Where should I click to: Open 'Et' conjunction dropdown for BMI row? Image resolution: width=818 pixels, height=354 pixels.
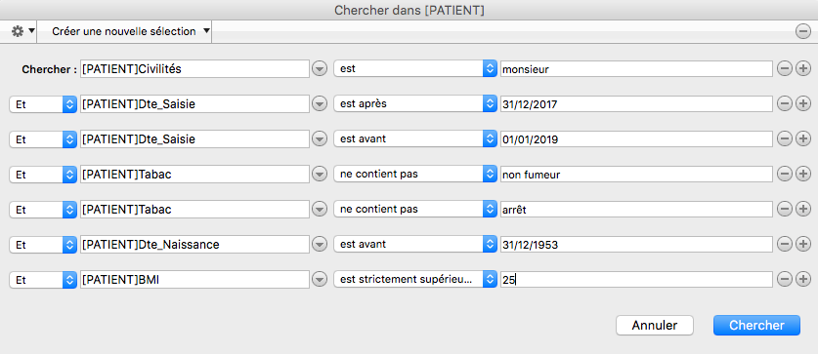point(43,280)
